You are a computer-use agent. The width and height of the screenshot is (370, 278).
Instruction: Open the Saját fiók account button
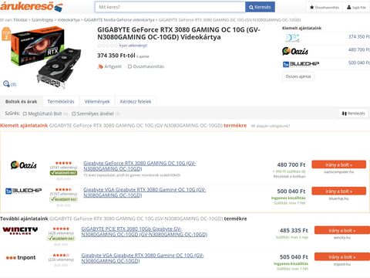click(x=356, y=8)
